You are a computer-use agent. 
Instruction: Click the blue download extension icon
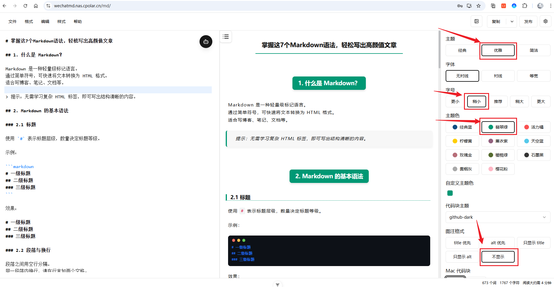(514, 6)
